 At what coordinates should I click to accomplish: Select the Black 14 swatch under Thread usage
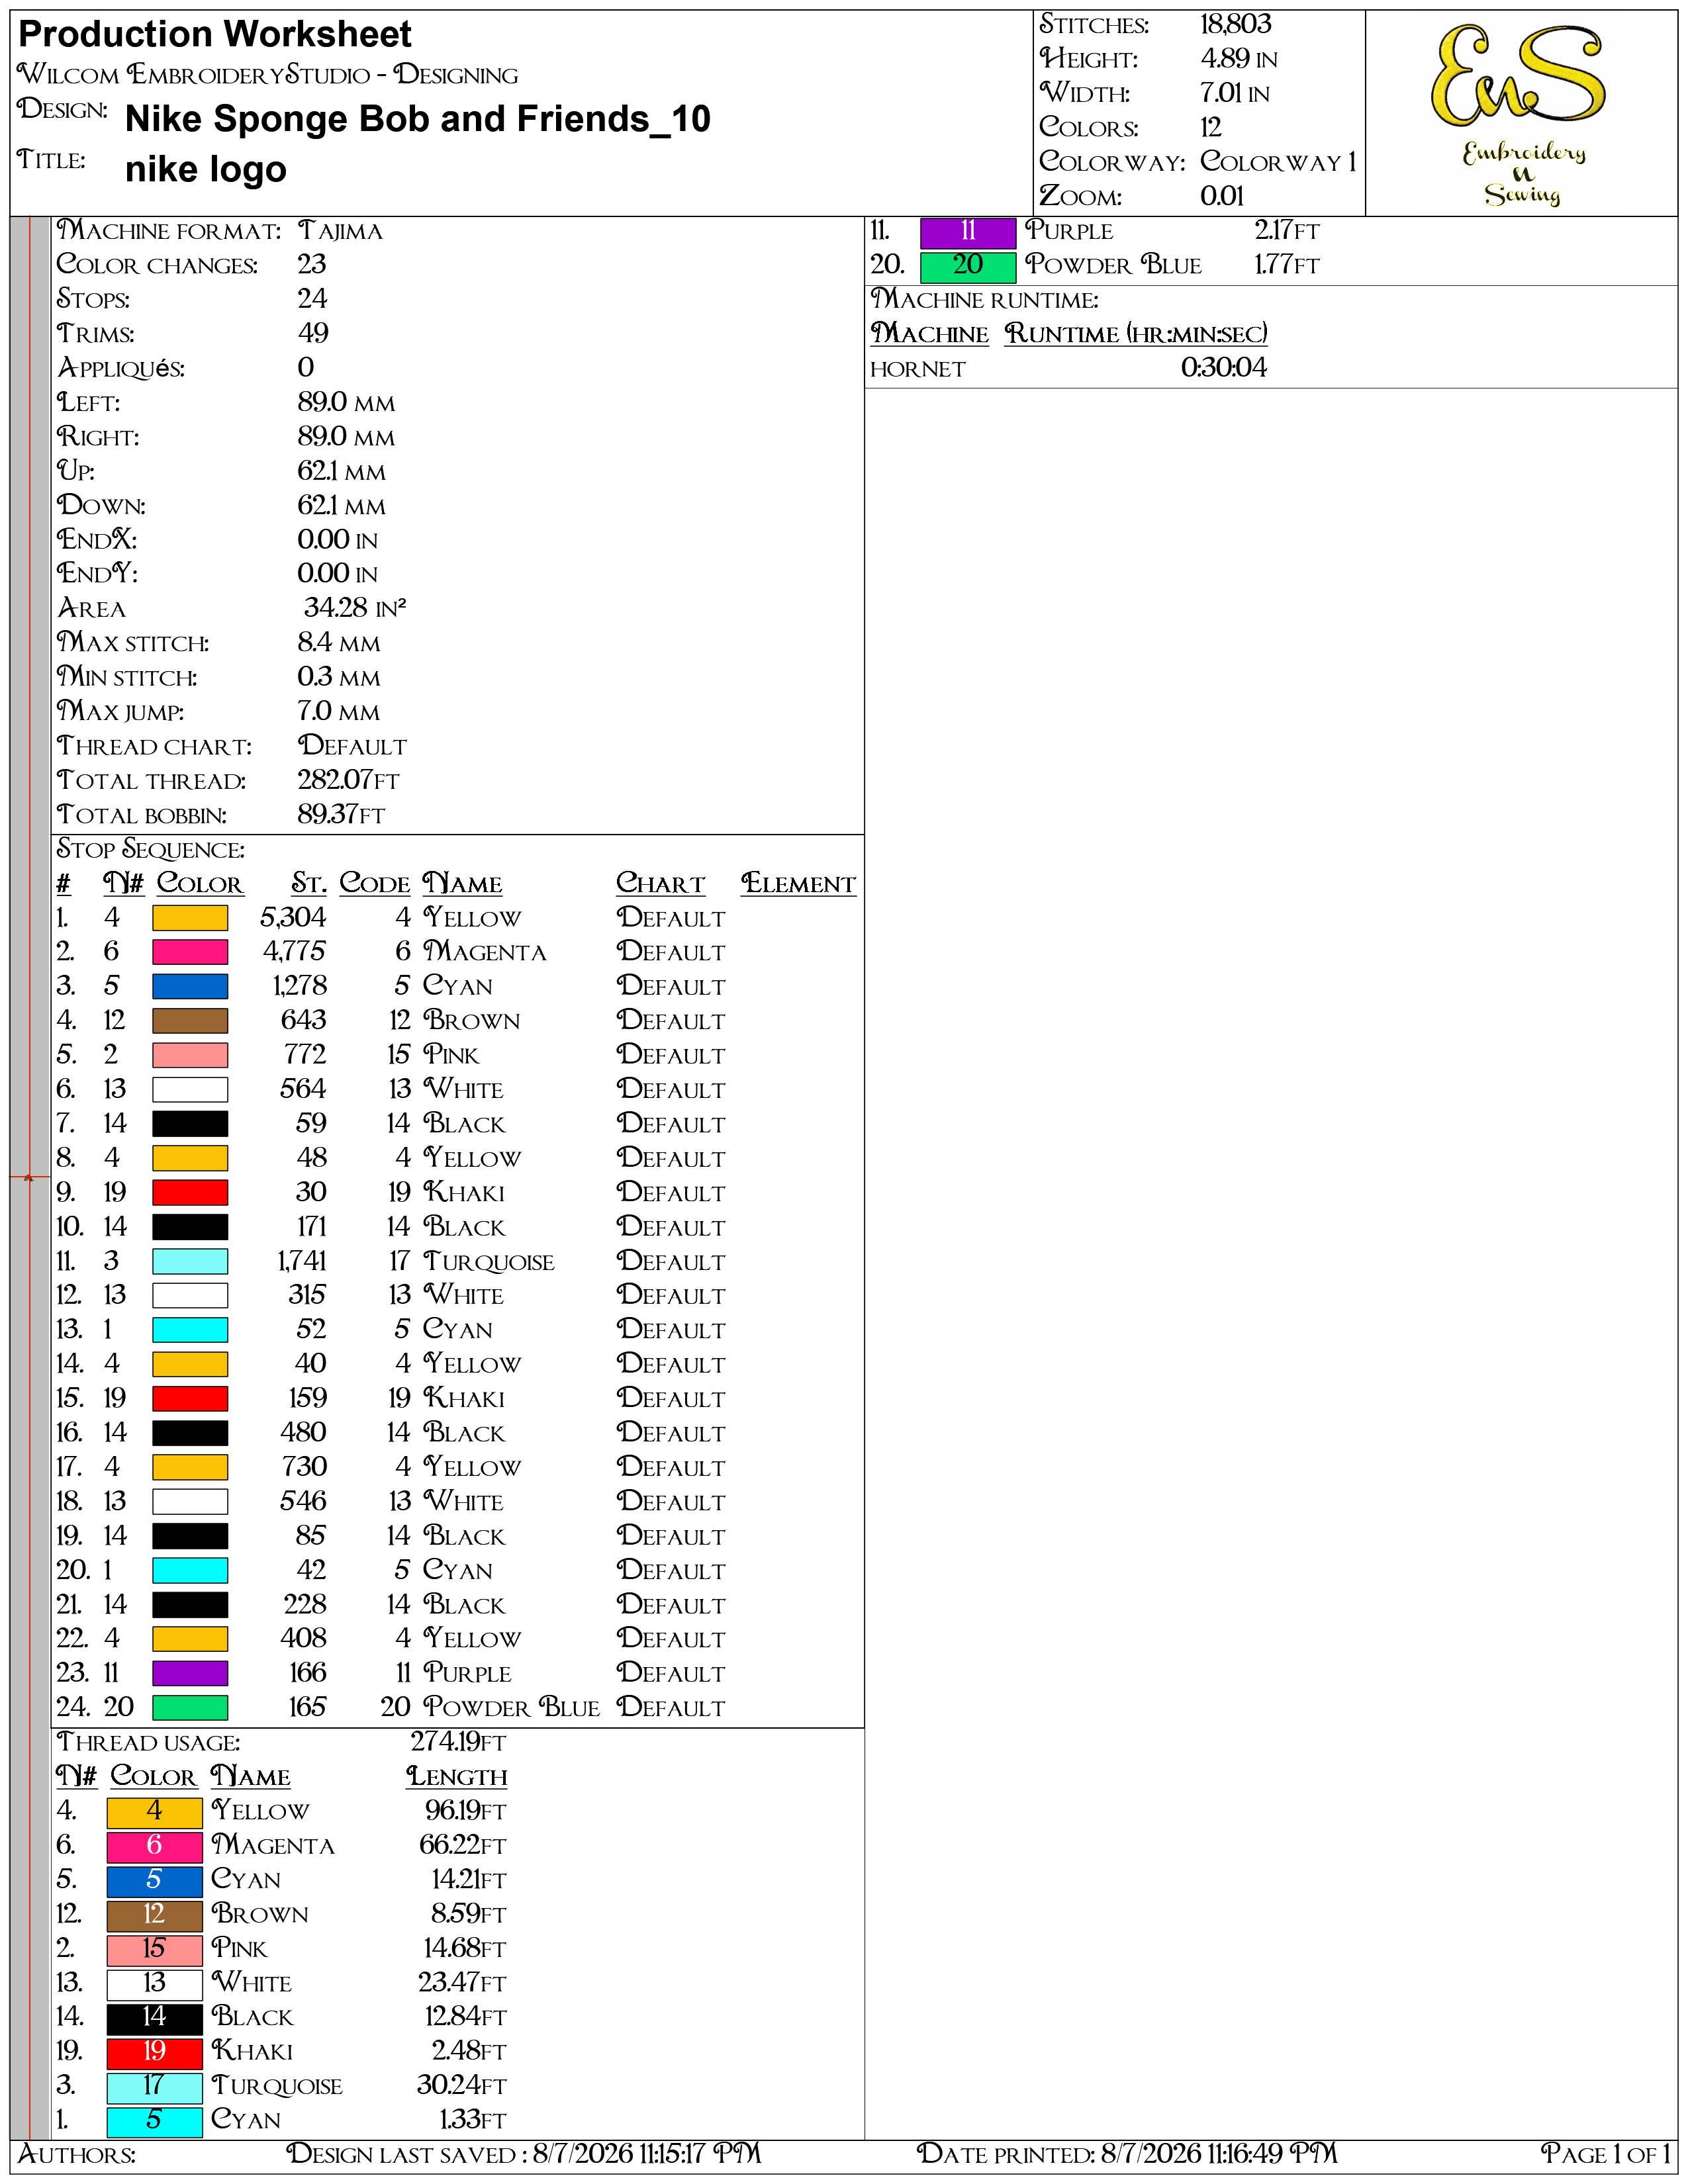tap(154, 2018)
